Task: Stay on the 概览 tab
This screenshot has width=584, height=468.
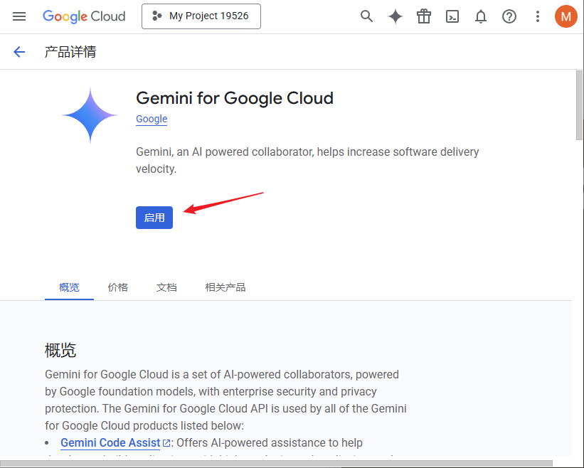Action: (x=69, y=287)
